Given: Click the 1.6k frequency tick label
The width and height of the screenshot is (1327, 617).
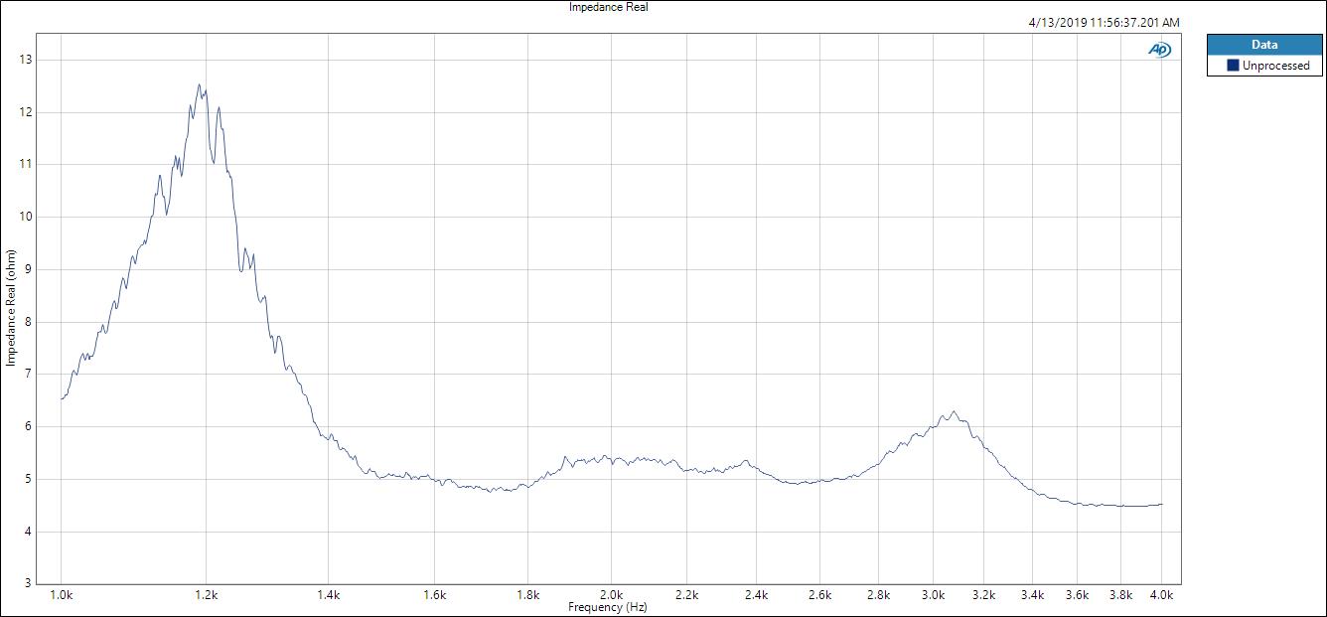Looking at the screenshot, I should pos(435,595).
